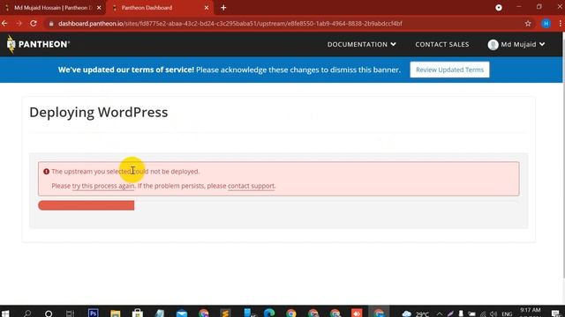Screen dimensions: 565x317
Task: Open the Md Mujaid user menu
Action: 516,44
